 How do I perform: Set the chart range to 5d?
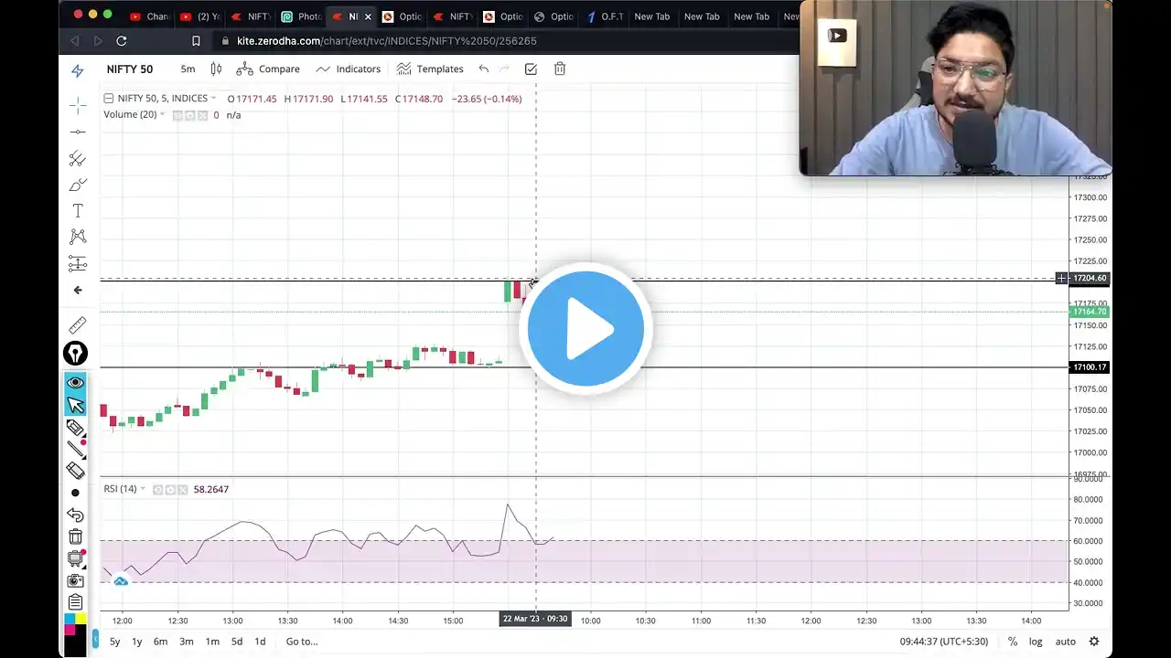click(x=236, y=642)
